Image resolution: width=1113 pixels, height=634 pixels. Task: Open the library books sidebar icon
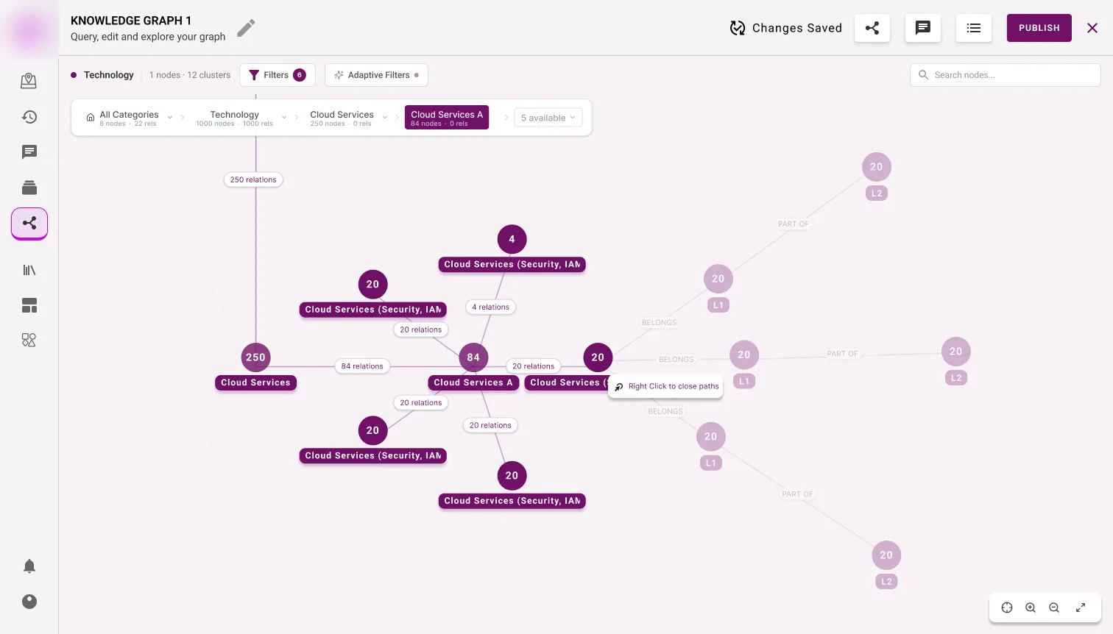29,270
